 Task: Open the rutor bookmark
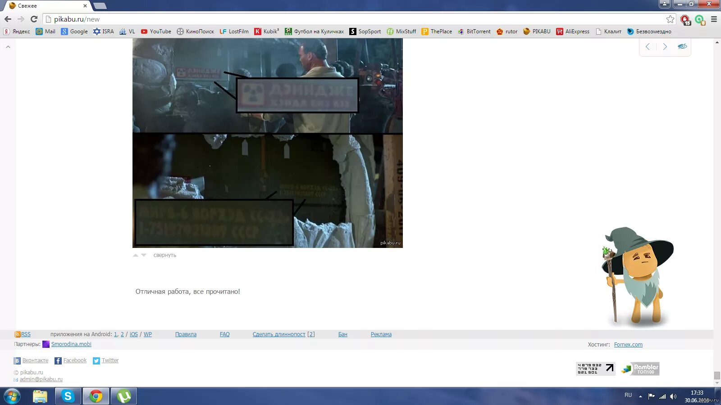(507, 31)
